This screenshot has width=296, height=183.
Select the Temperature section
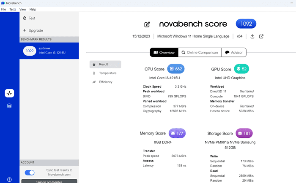[x=105, y=73]
